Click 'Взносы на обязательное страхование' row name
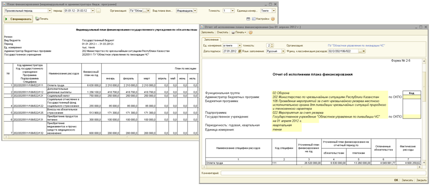Image resolution: width=430 pixels, height=185 pixels. (x=64, y=111)
